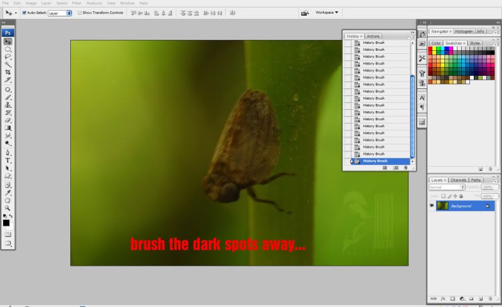Image resolution: width=502 pixels, height=307 pixels.
Task: Toggle lock position in Layers panel
Action: (x=456, y=196)
